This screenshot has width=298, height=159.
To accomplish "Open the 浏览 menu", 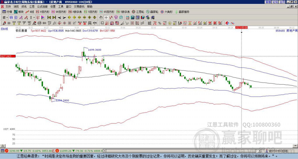I will 16,7.
